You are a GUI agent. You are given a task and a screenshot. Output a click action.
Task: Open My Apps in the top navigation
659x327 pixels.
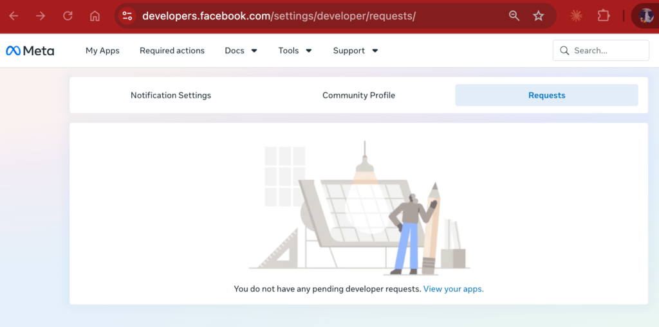[x=102, y=51]
